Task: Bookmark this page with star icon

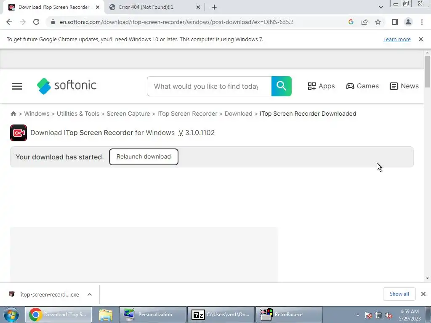Action: pos(378,22)
